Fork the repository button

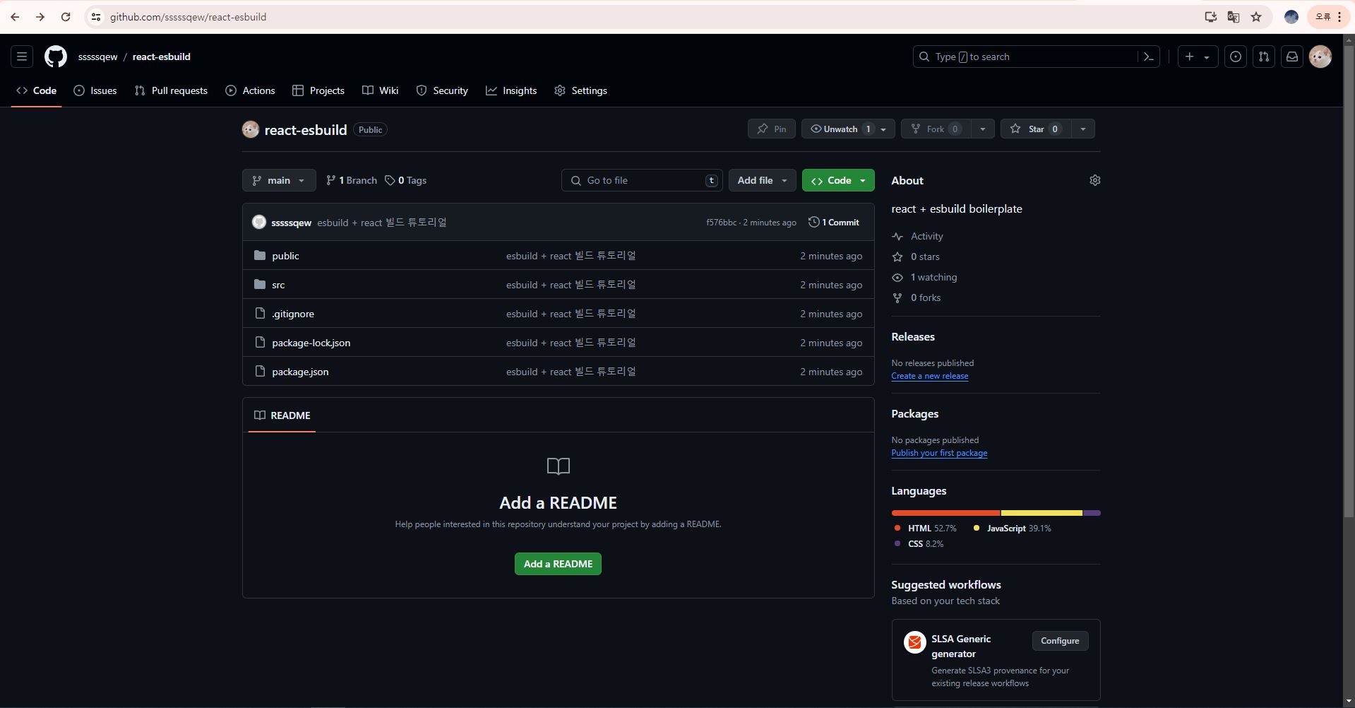click(936, 129)
